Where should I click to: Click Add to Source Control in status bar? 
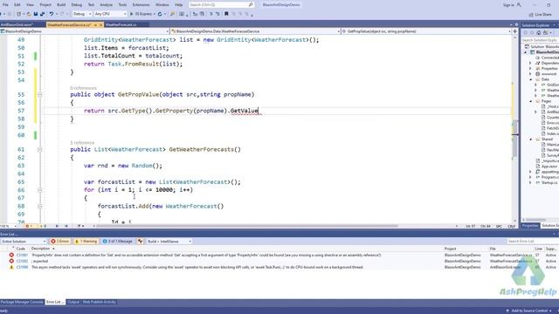(x=529, y=311)
